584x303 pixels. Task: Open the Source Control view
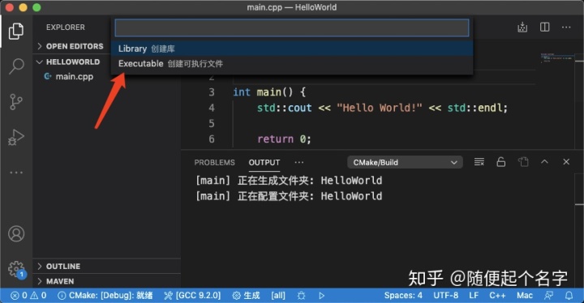16,101
